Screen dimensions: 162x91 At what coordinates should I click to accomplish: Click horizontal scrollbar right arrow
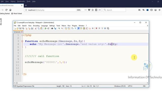[x=147, y=83]
